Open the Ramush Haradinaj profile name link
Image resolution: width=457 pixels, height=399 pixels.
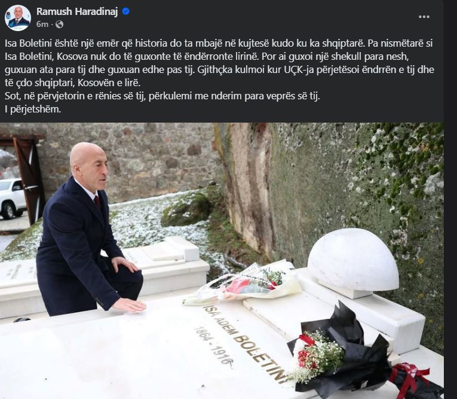point(77,12)
